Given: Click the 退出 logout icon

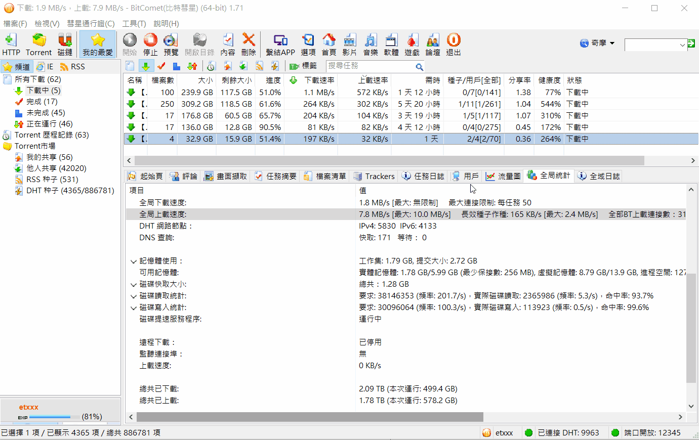Looking at the screenshot, I should coord(454,45).
